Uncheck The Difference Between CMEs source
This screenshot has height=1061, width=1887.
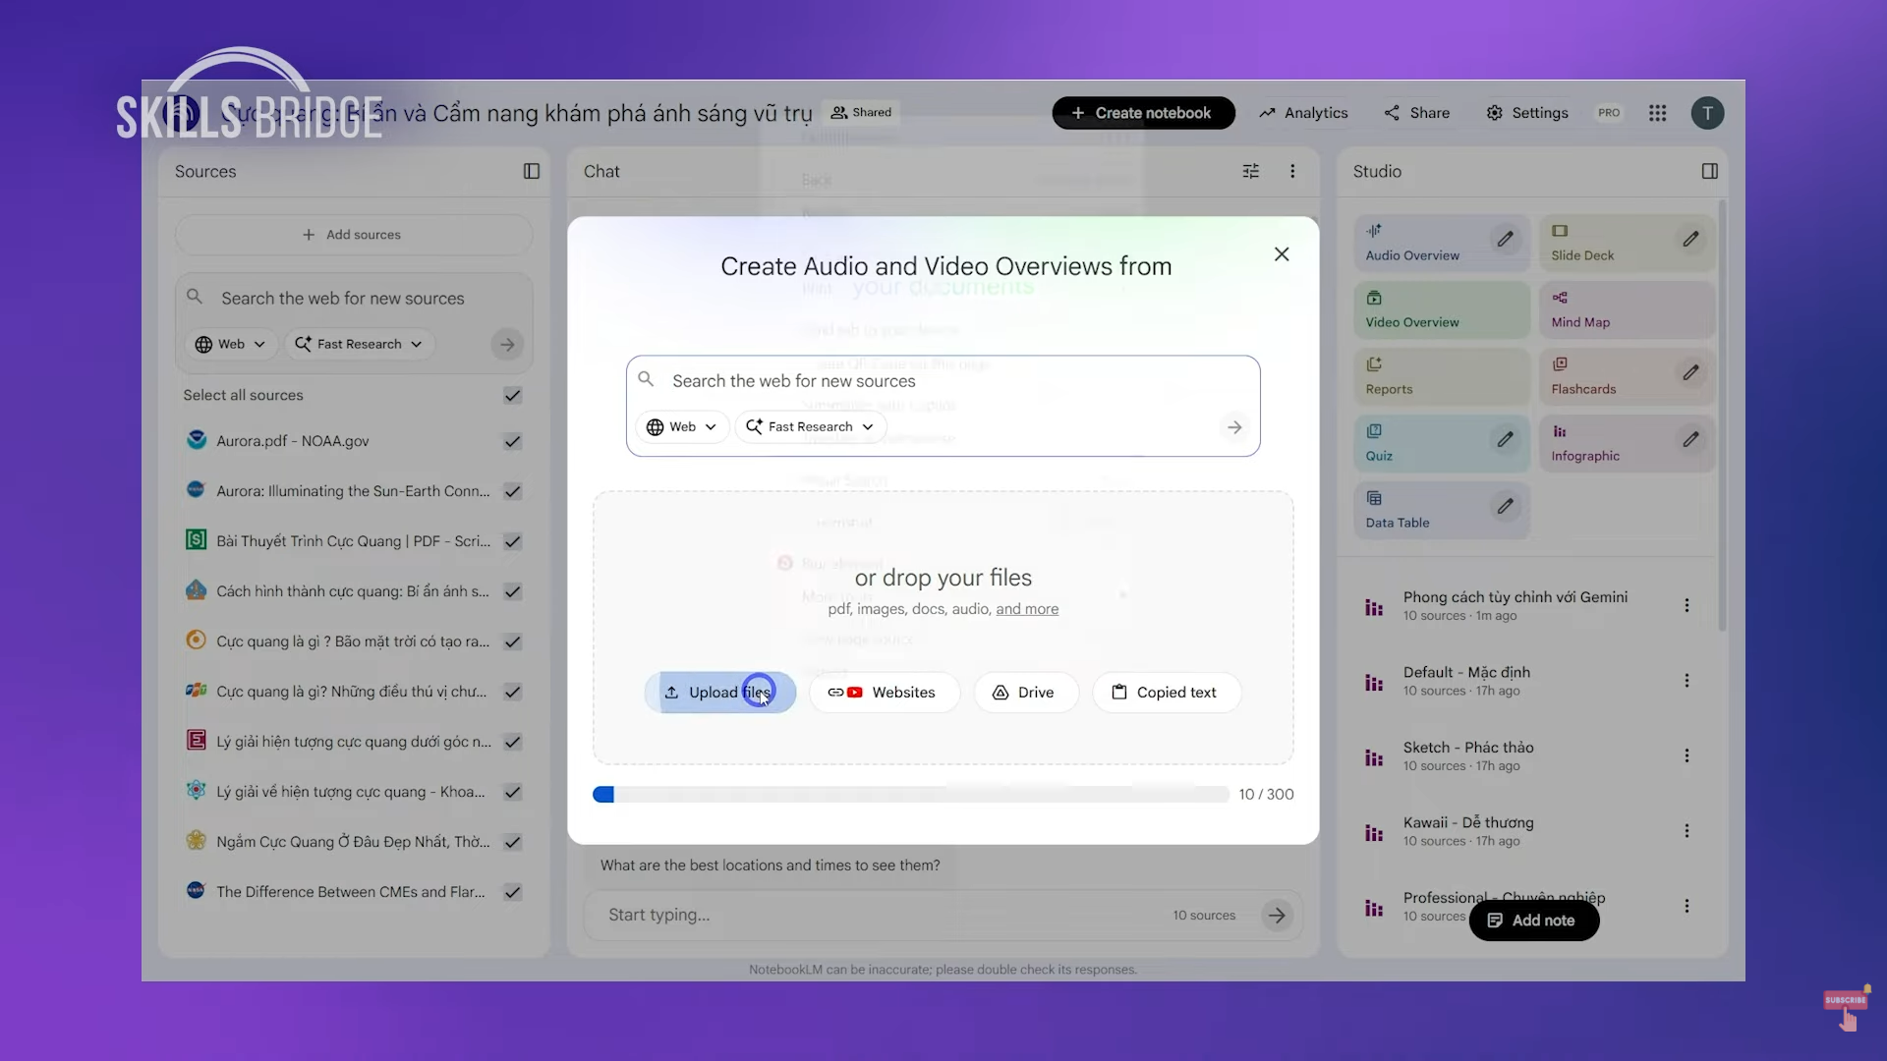coord(512,892)
